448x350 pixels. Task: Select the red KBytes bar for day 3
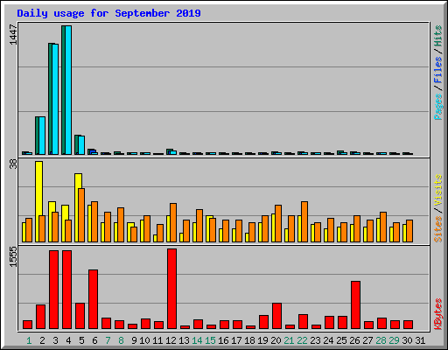pos(53,290)
